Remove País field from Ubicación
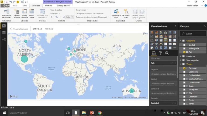 [175, 63]
